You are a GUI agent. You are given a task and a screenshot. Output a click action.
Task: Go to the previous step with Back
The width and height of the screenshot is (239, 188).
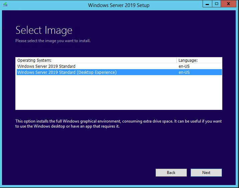coord(171,173)
